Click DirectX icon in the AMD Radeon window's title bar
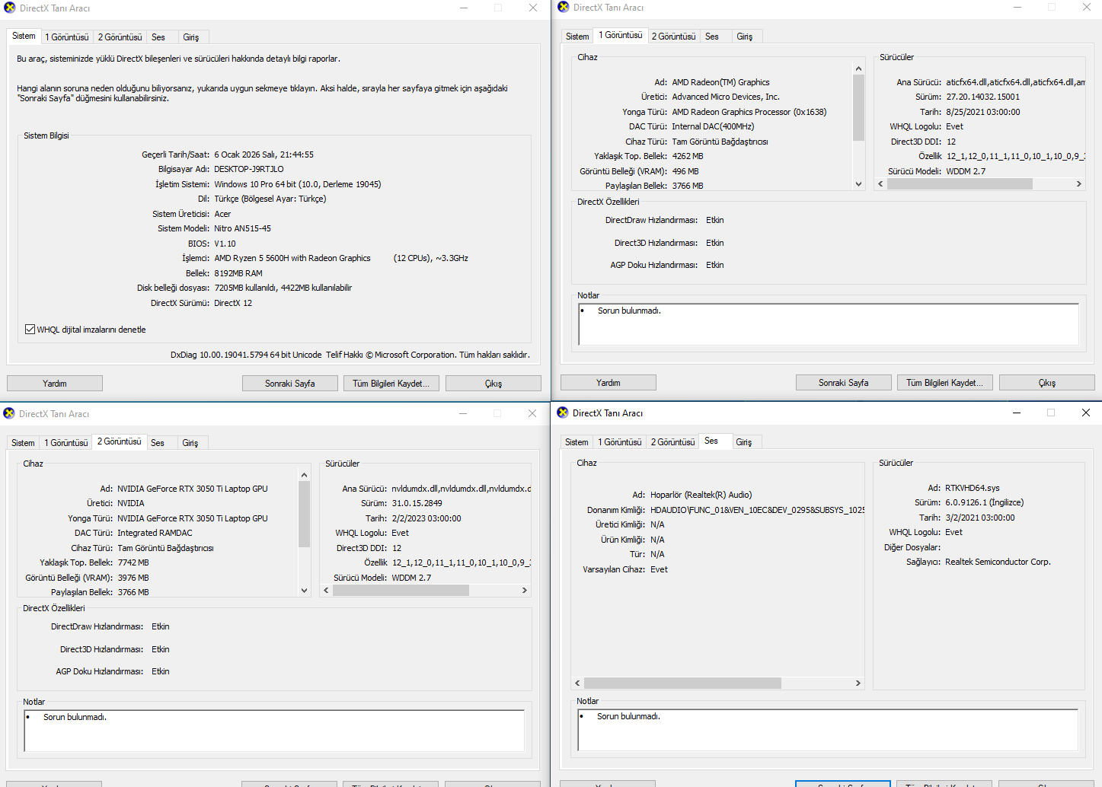The height and width of the screenshot is (787, 1102). (x=564, y=7)
